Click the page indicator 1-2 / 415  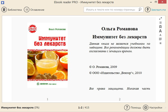coord(84,108)
